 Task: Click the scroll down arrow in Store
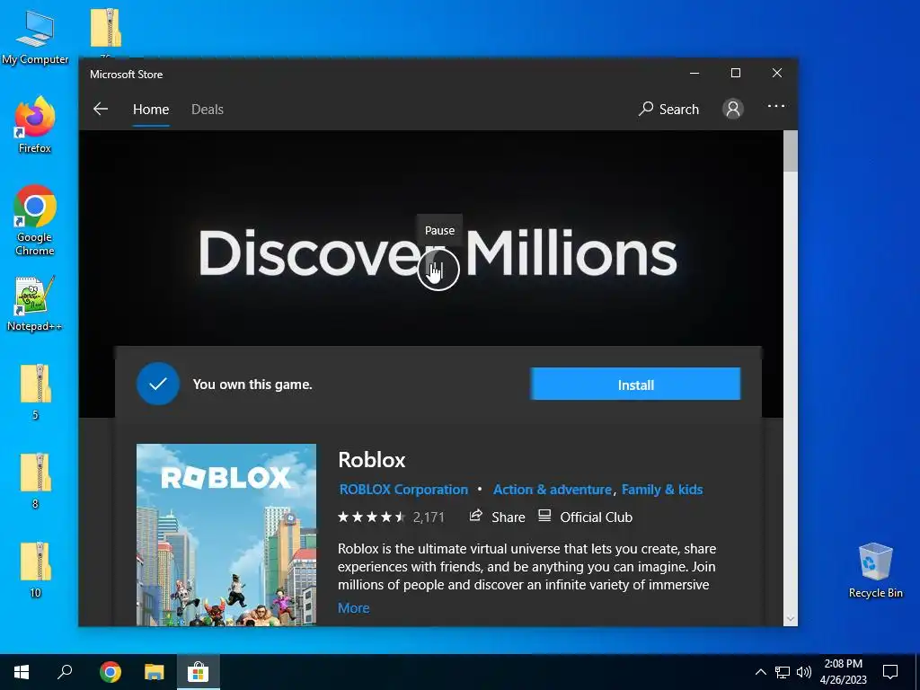791,618
